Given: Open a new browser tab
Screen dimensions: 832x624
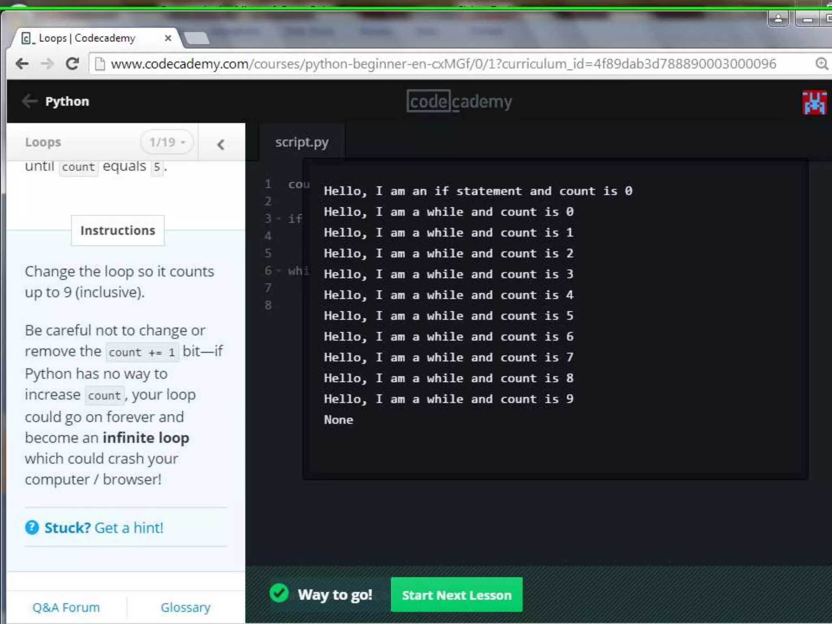Looking at the screenshot, I should (197, 39).
